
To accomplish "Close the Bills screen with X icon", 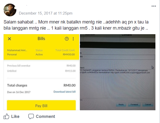I will coord(9,39).
